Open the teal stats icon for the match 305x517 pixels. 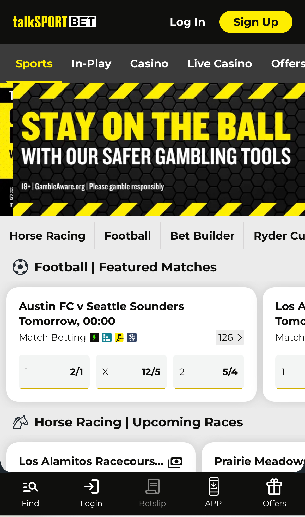[106, 337]
